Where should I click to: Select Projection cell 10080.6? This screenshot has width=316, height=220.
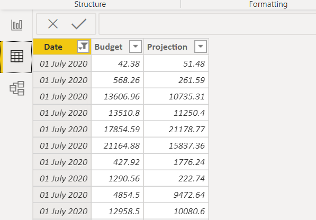pyautogui.click(x=176, y=212)
